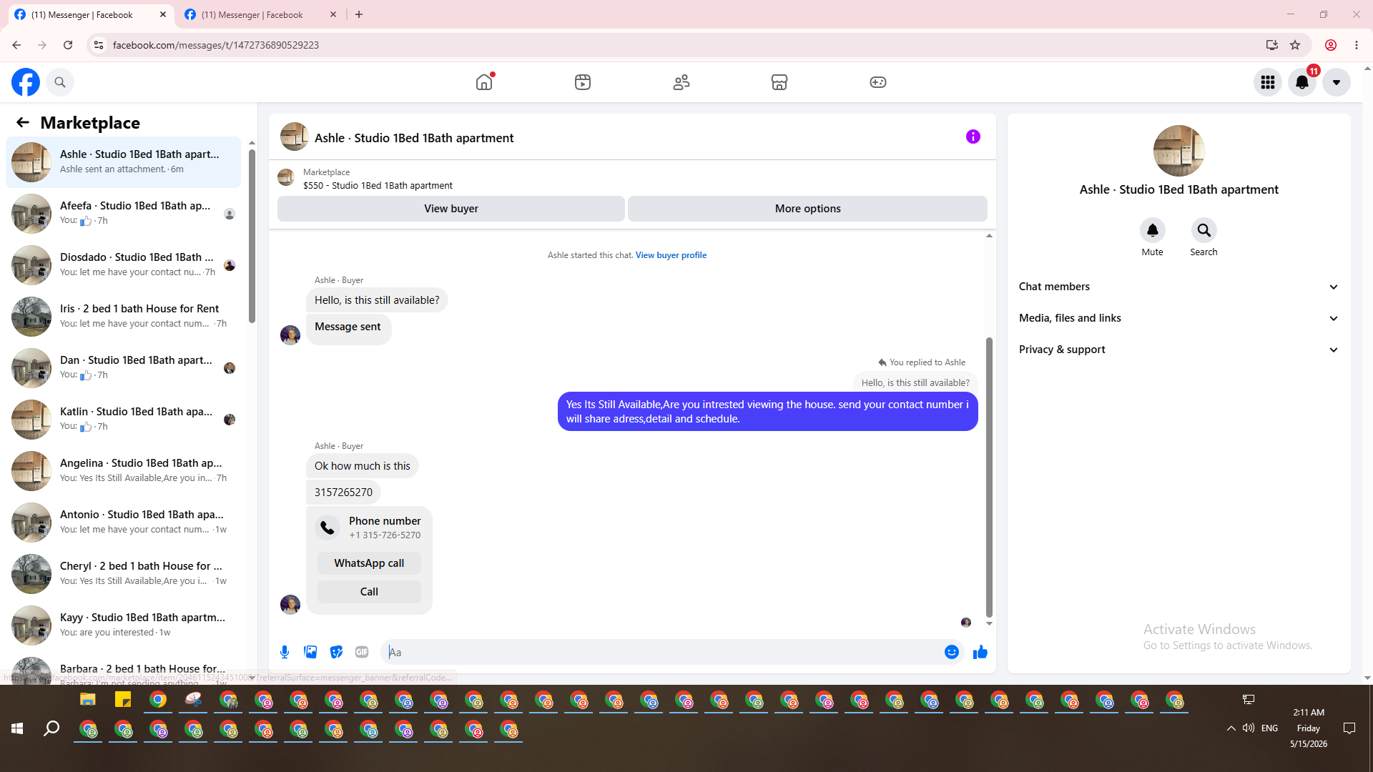1373x772 pixels.
Task: Open conversation information purple icon
Action: pos(973,137)
